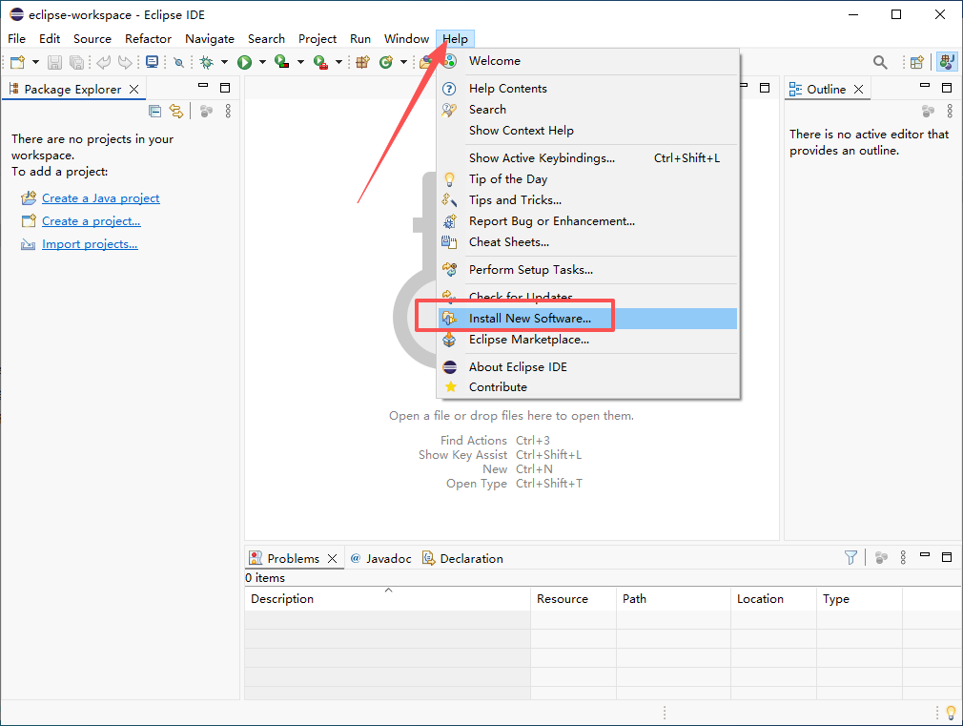Close the Problems tab
The width and height of the screenshot is (963, 726).
[x=332, y=558]
